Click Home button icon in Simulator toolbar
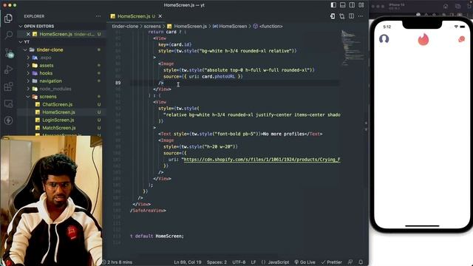The width and height of the screenshot is (473, 266). pos(446,6)
